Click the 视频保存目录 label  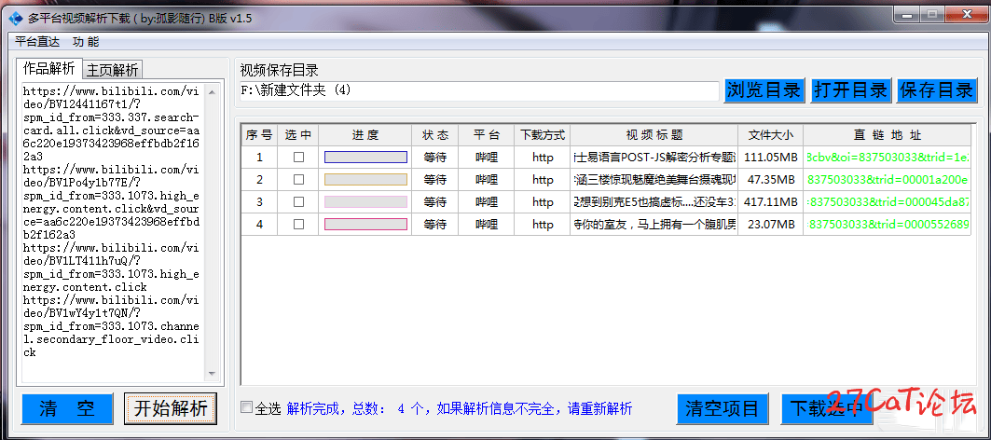click(279, 70)
